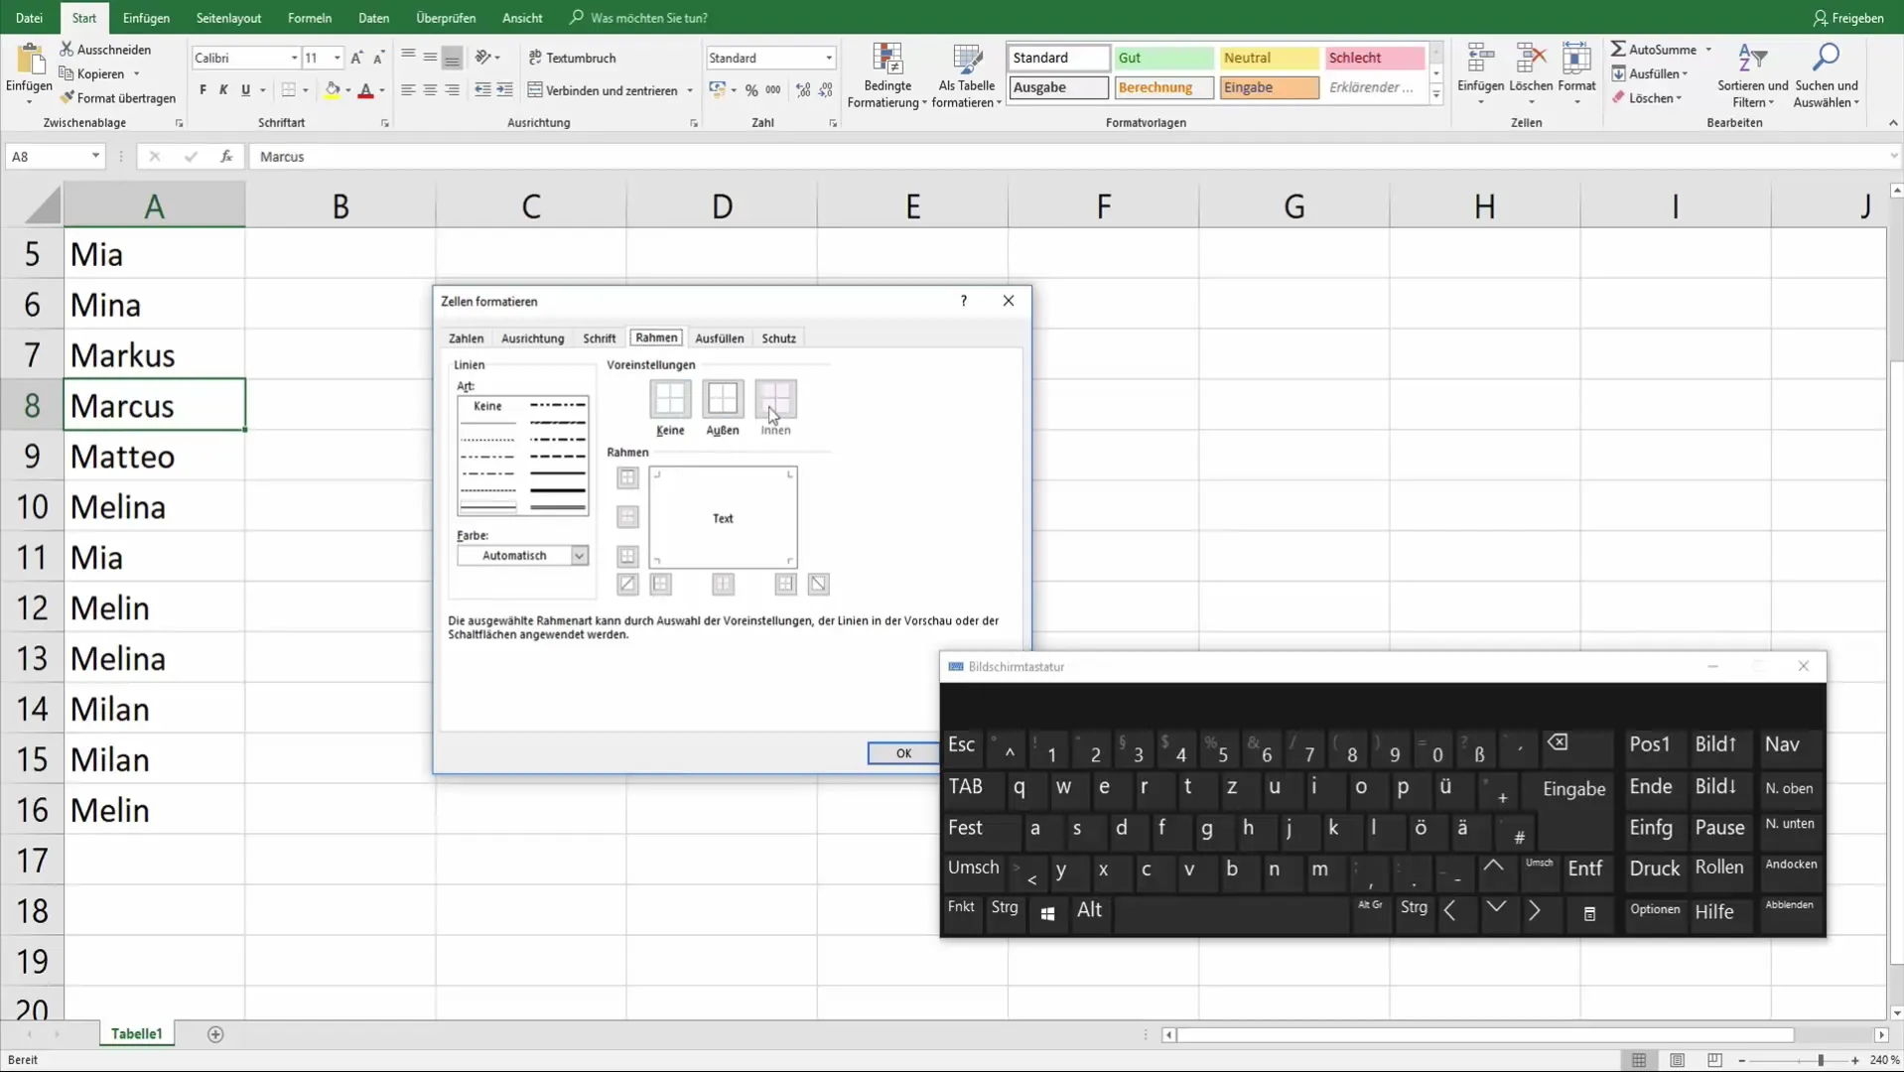This screenshot has width=1904, height=1072.
Task: Open Sortieren und Filtern menu
Action: click(x=1752, y=76)
